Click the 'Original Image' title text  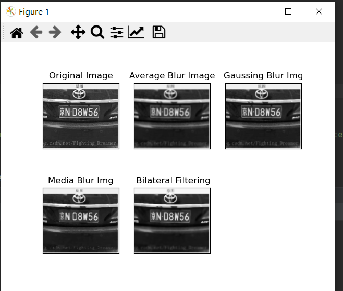81,76
